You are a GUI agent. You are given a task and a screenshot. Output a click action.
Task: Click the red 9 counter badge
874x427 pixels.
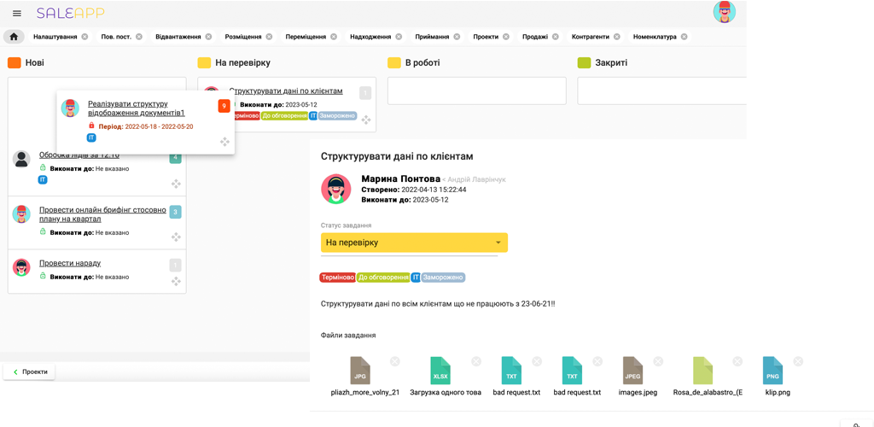pyautogui.click(x=224, y=106)
